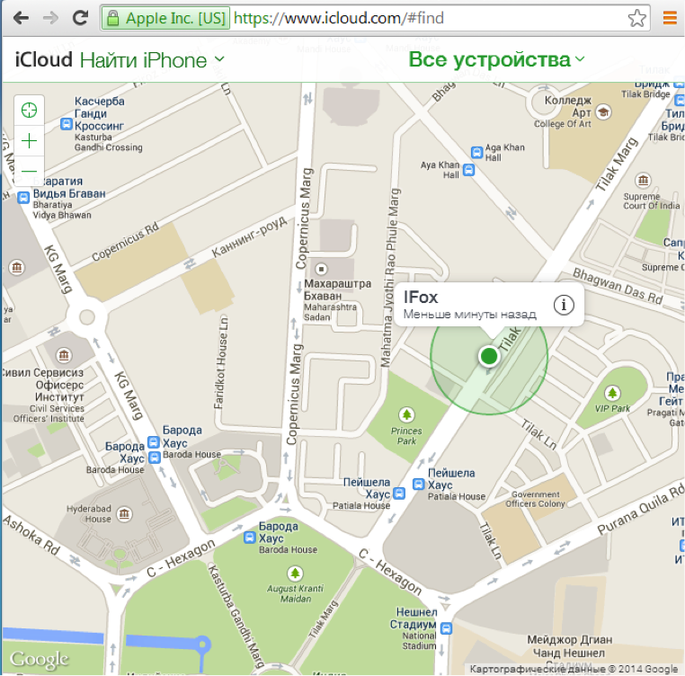The image size is (685, 676).
Task: Click the August Kranti Maidan park icon
Action: pyautogui.click(x=295, y=573)
